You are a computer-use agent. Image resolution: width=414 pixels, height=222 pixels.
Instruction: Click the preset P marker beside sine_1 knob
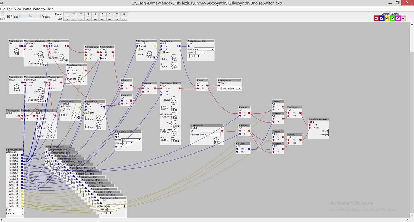[67, 60]
